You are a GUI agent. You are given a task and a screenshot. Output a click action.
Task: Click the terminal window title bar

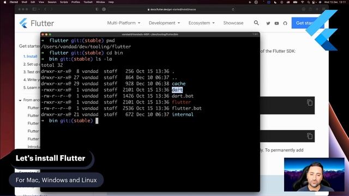pyautogui.click(x=150, y=34)
